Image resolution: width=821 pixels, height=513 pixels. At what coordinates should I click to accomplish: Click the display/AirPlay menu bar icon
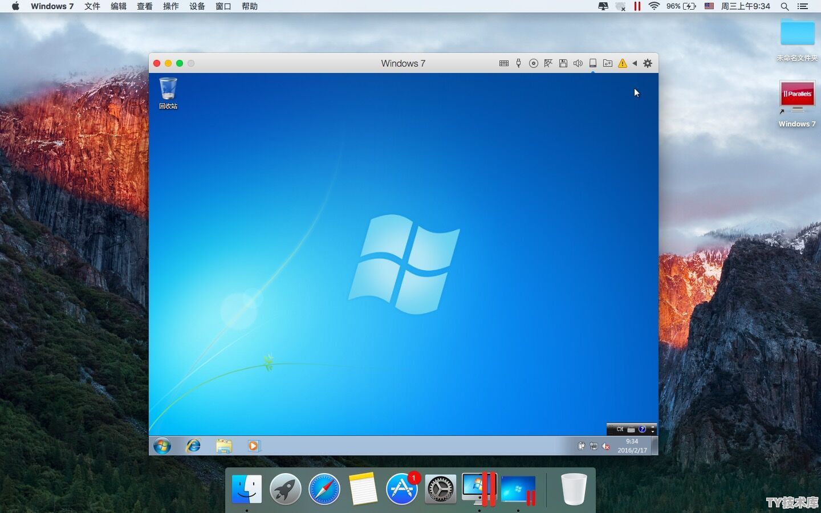[603, 6]
